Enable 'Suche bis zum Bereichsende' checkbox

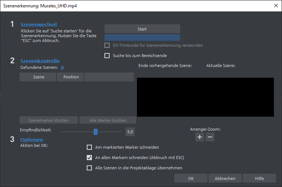(107, 56)
